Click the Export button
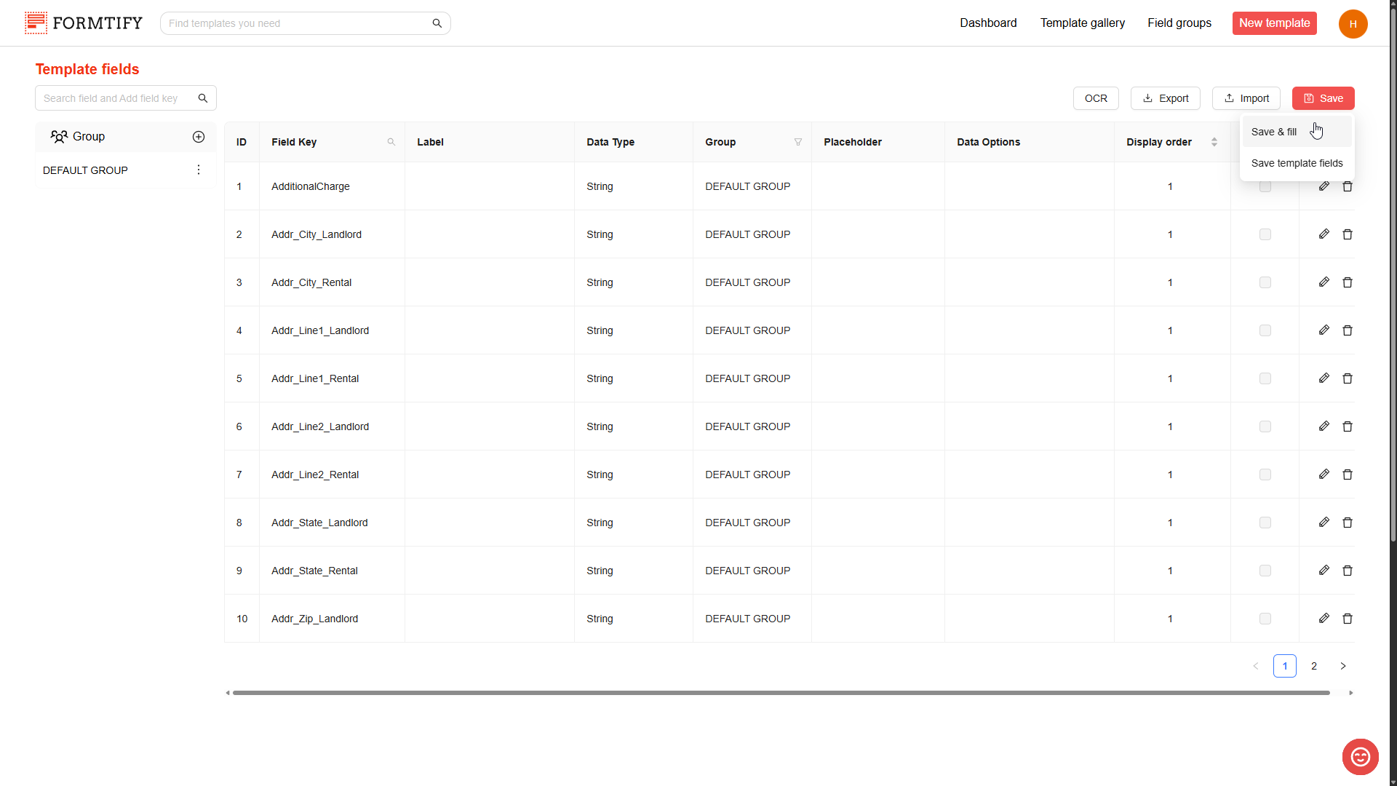This screenshot has height=786, width=1397. (x=1165, y=98)
